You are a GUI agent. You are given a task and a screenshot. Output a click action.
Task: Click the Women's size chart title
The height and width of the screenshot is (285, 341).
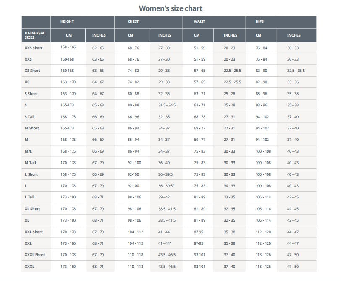[x=170, y=8]
